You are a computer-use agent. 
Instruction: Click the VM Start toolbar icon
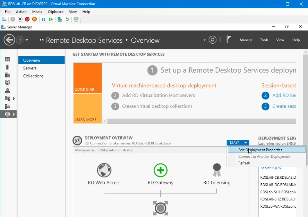(x=13, y=19)
